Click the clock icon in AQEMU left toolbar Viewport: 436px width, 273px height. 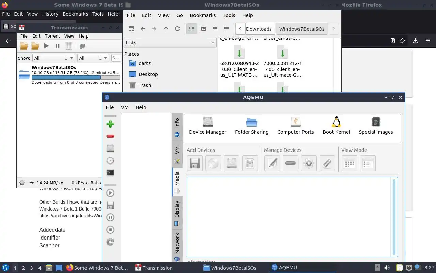(x=110, y=161)
